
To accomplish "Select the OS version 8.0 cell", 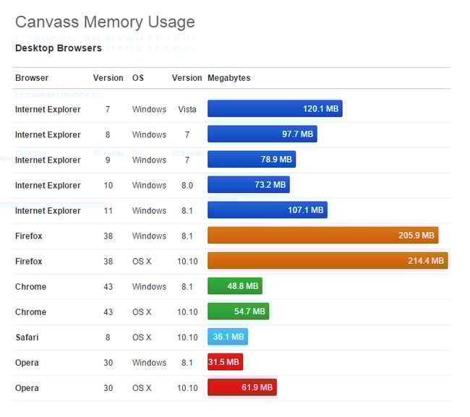I will point(187,186).
